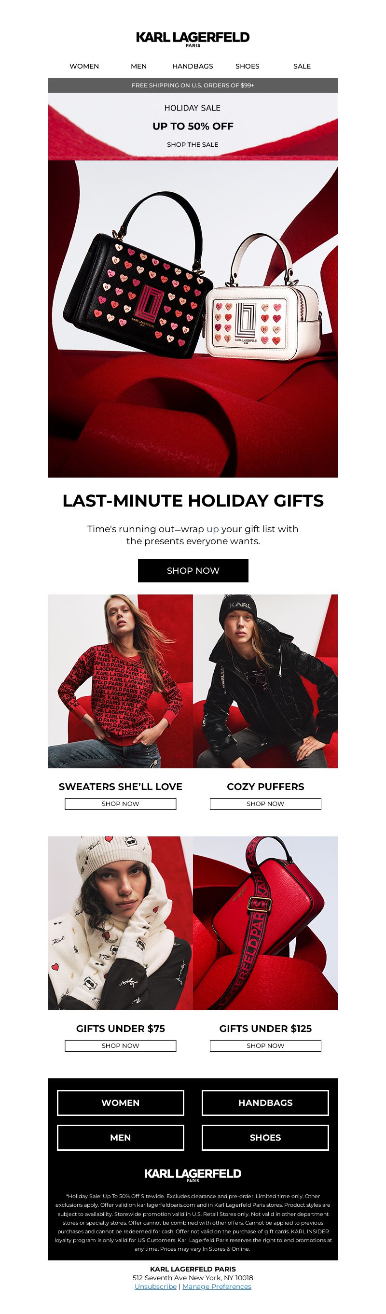Click the free shipping banner

click(193, 85)
